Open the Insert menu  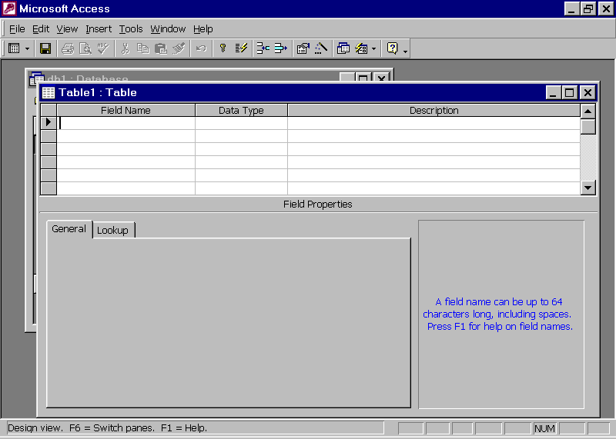pyautogui.click(x=99, y=29)
